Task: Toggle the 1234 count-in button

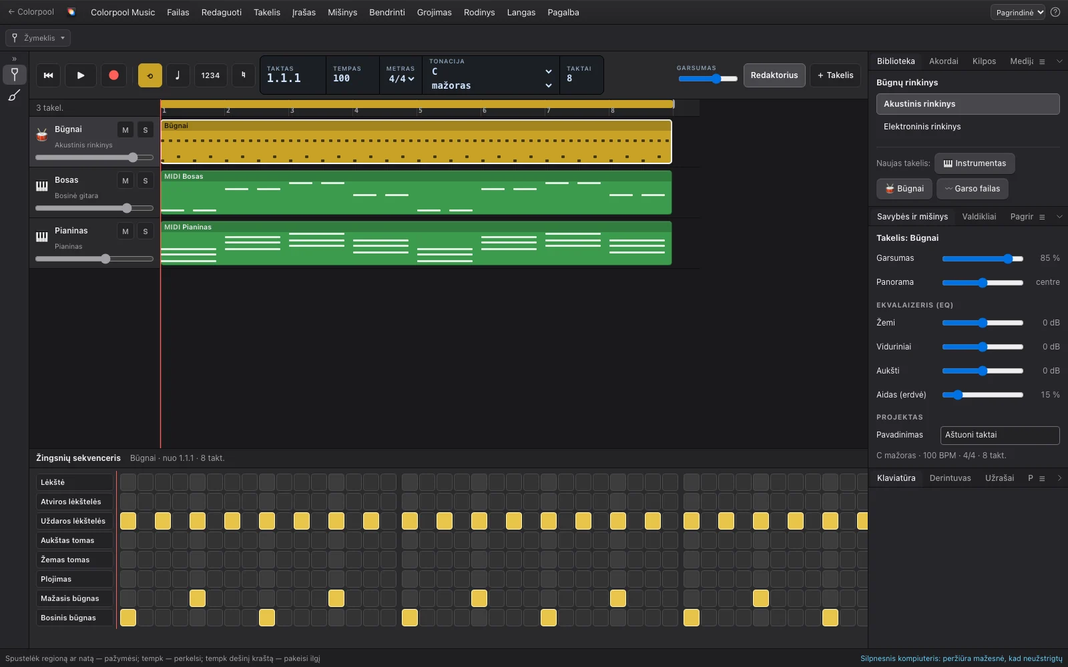Action: coord(210,75)
